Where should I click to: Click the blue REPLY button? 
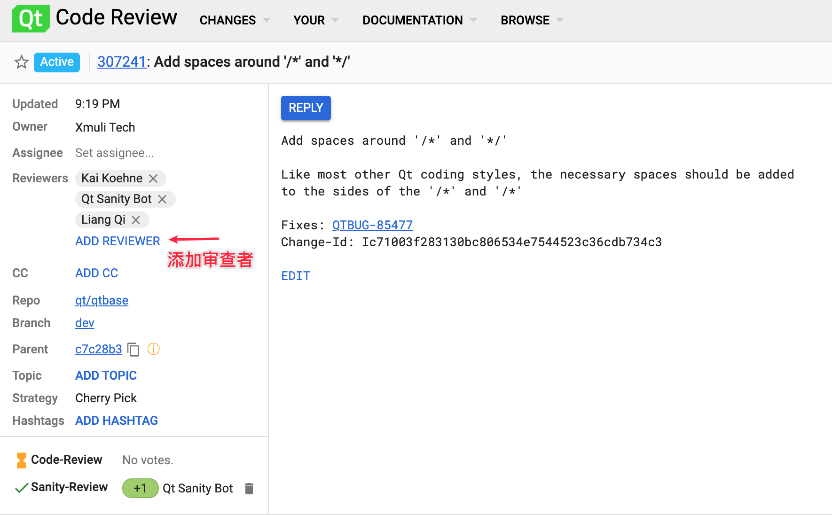[306, 108]
